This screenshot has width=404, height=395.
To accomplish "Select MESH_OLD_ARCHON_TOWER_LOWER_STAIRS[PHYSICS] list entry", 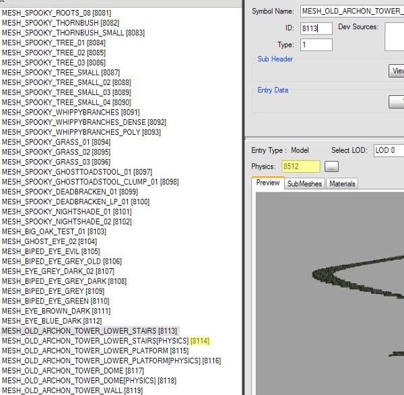I will (95, 341).
